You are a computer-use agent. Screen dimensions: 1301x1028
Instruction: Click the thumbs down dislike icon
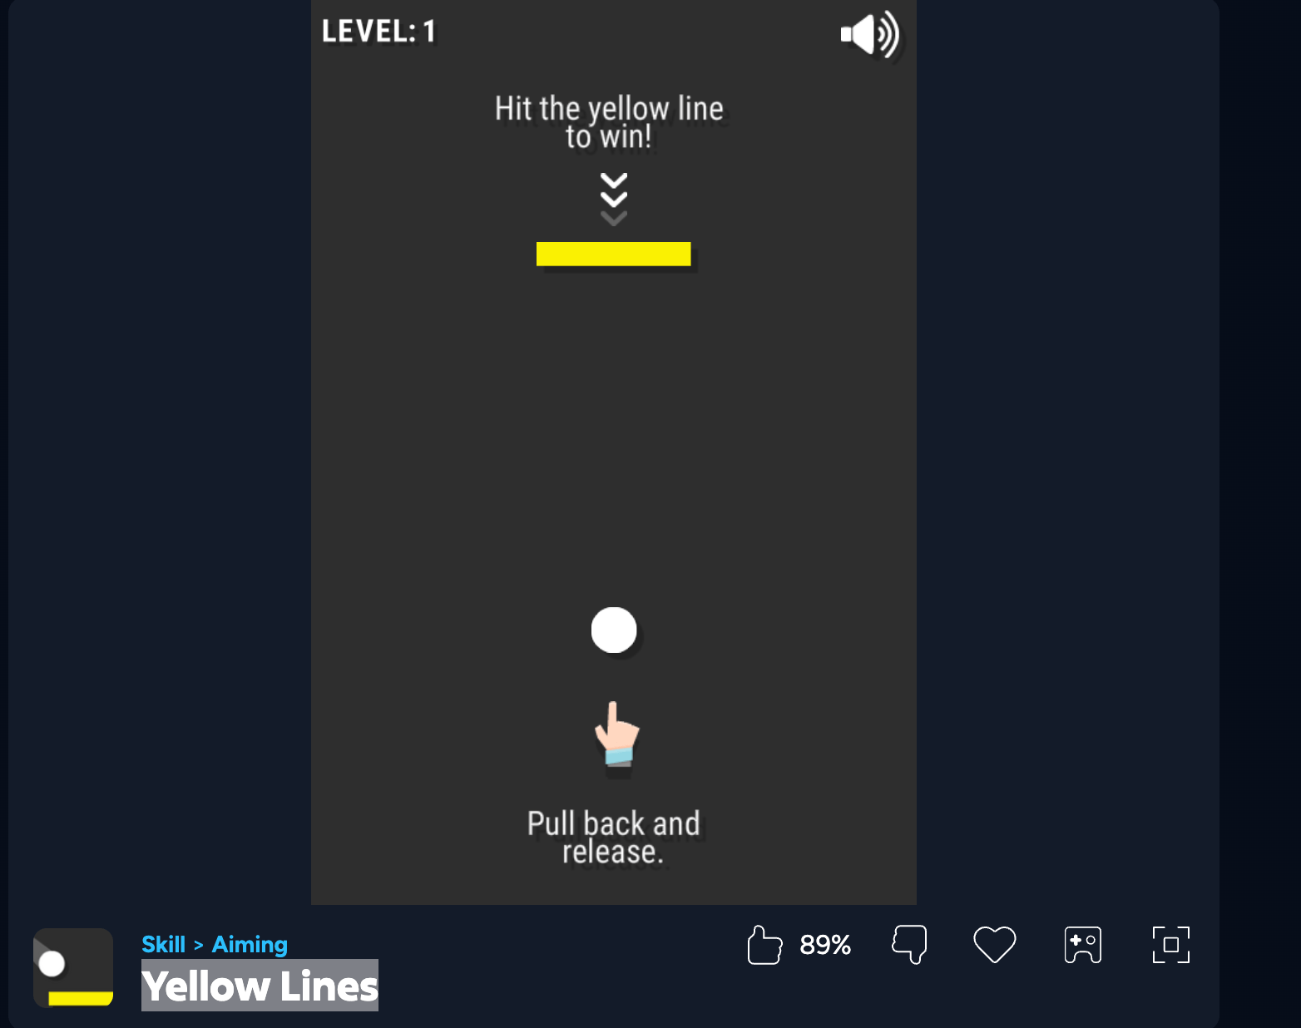[909, 945]
